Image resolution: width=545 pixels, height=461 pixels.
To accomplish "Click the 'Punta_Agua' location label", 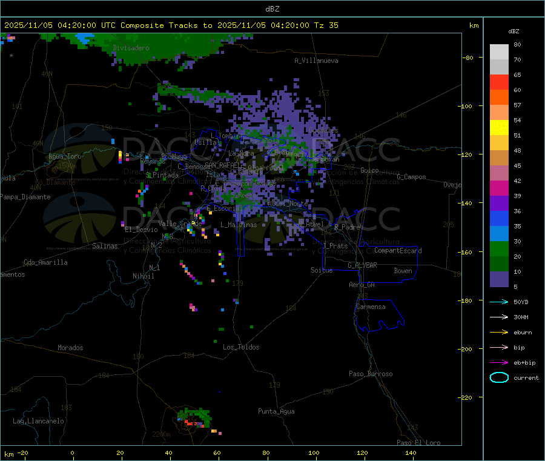I will click(x=276, y=411).
